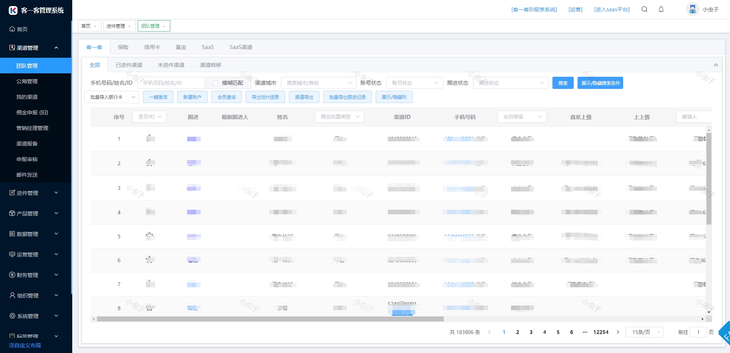Click the 财务管理 yen icon
The image size is (730, 353).
click(12, 275)
